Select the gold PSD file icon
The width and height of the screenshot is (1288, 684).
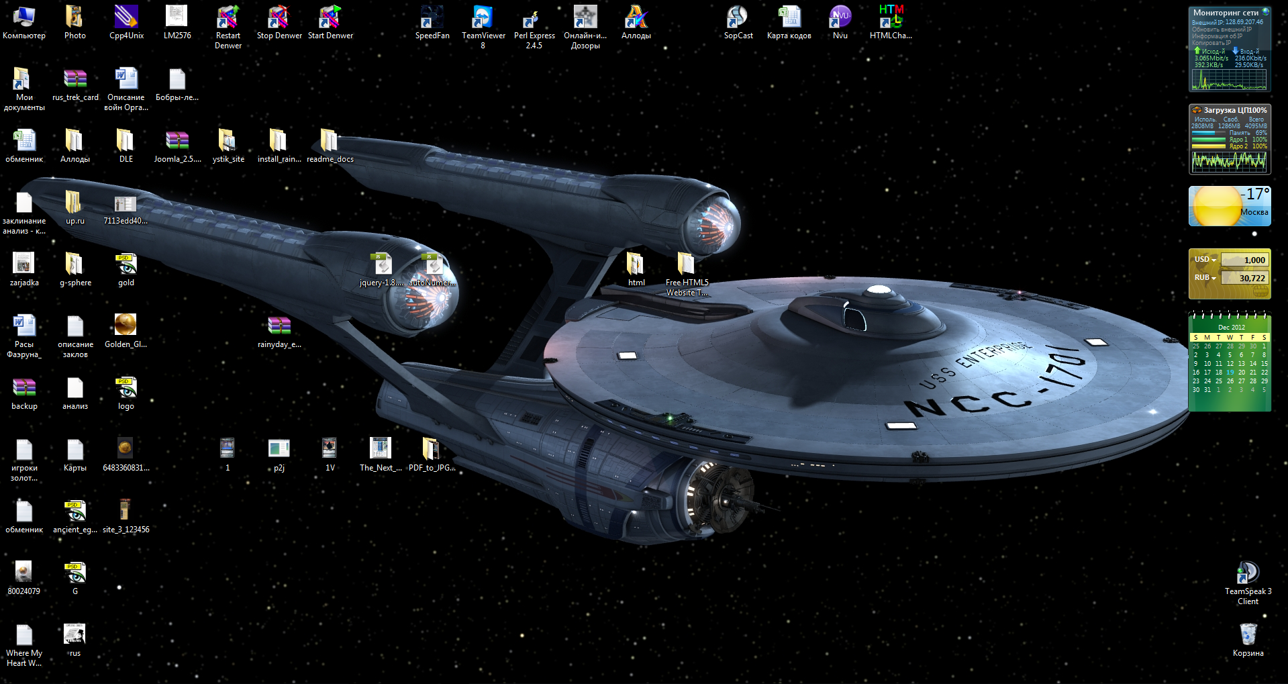click(x=126, y=269)
